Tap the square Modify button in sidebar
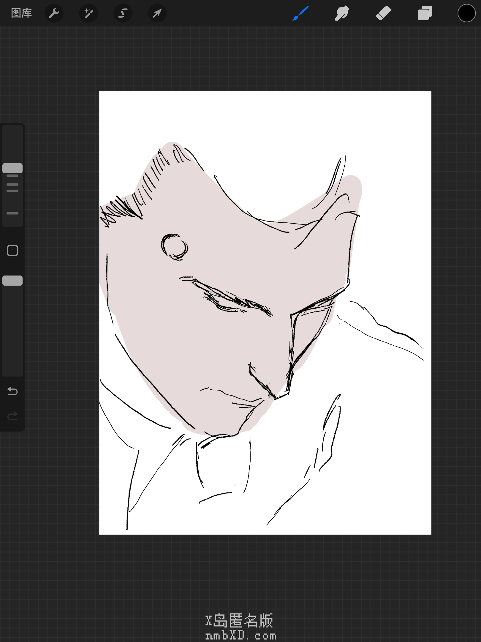This screenshot has width=481, height=642. pos(12,251)
